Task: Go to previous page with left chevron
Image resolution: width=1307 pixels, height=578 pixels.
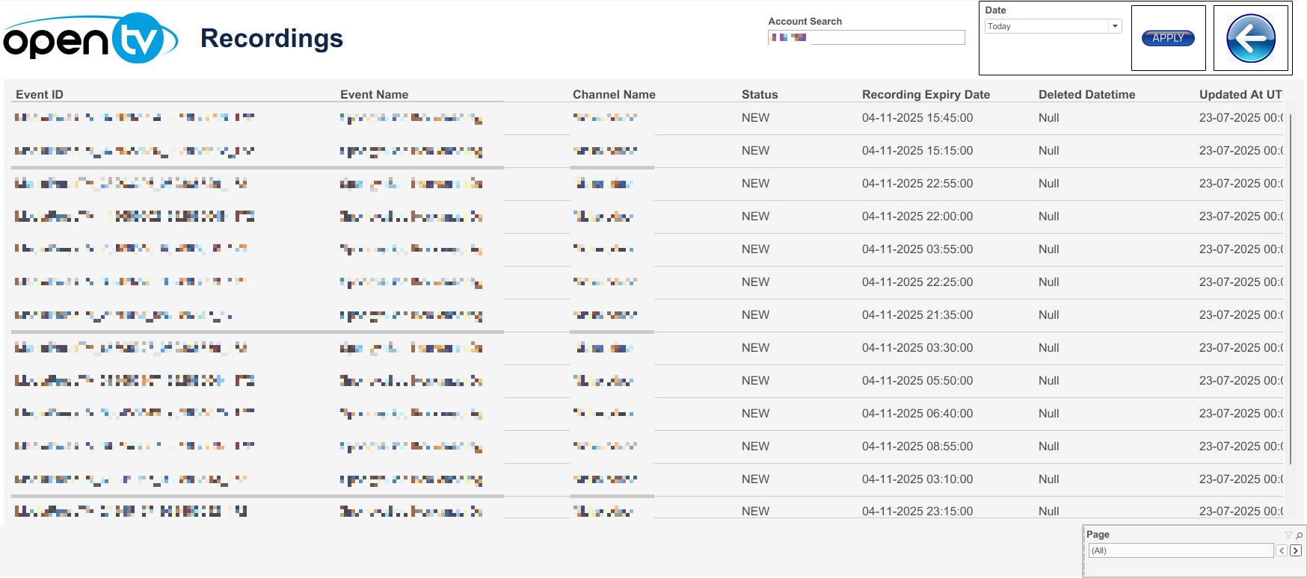Action: pyautogui.click(x=1282, y=550)
